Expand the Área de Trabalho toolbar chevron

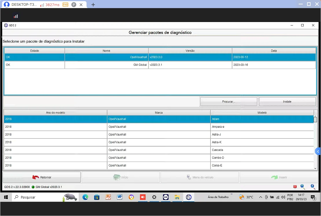click(232, 194)
